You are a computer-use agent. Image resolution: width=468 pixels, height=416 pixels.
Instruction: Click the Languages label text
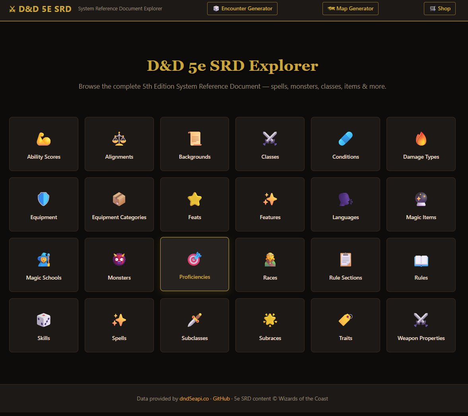[x=345, y=217]
